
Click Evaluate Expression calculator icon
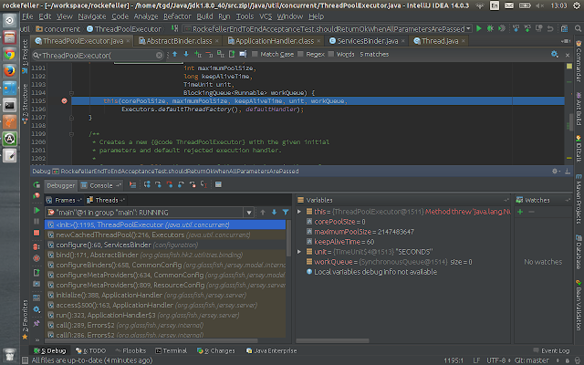tap(219, 184)
